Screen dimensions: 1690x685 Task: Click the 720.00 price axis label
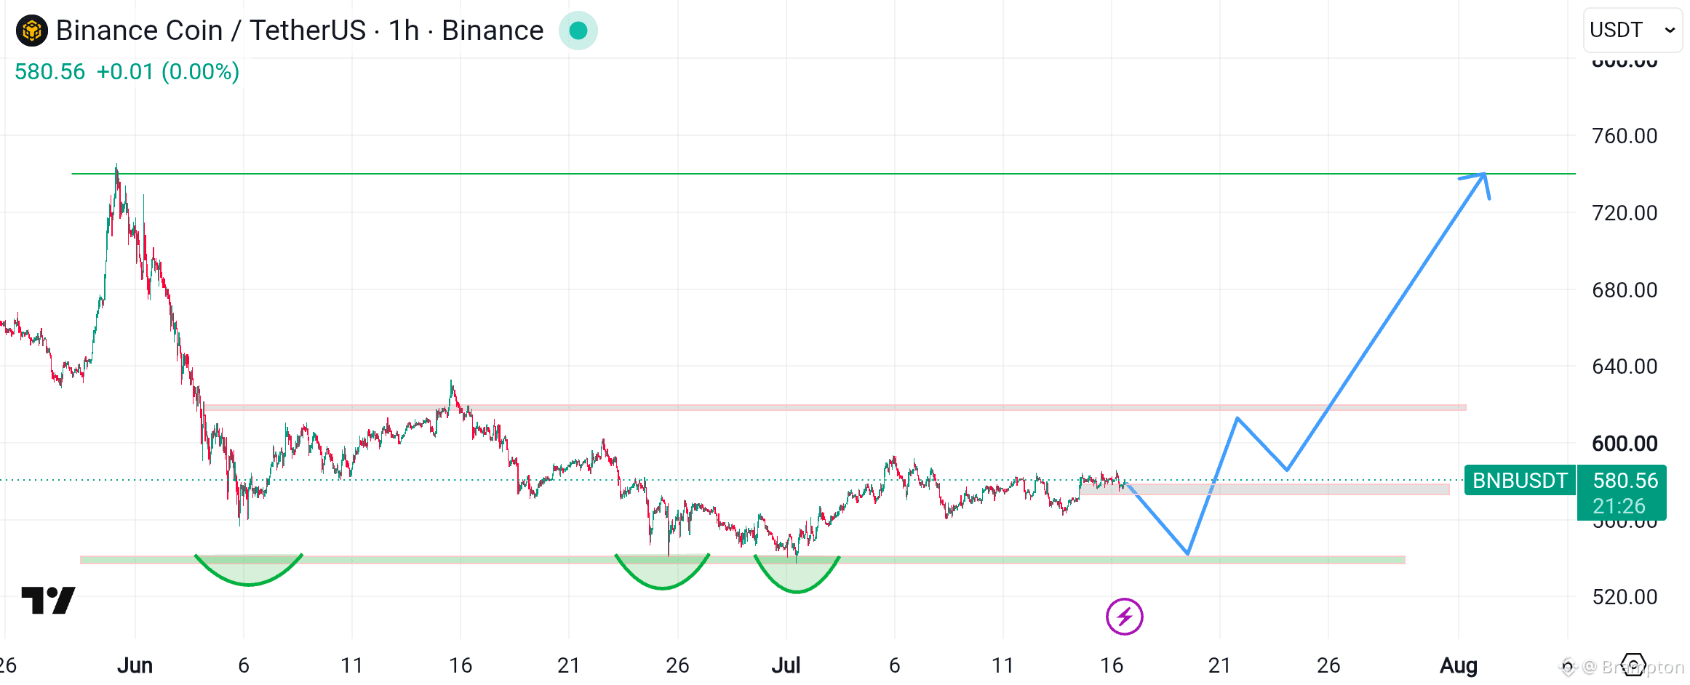pyautogui.click(x=1625, y=213)
